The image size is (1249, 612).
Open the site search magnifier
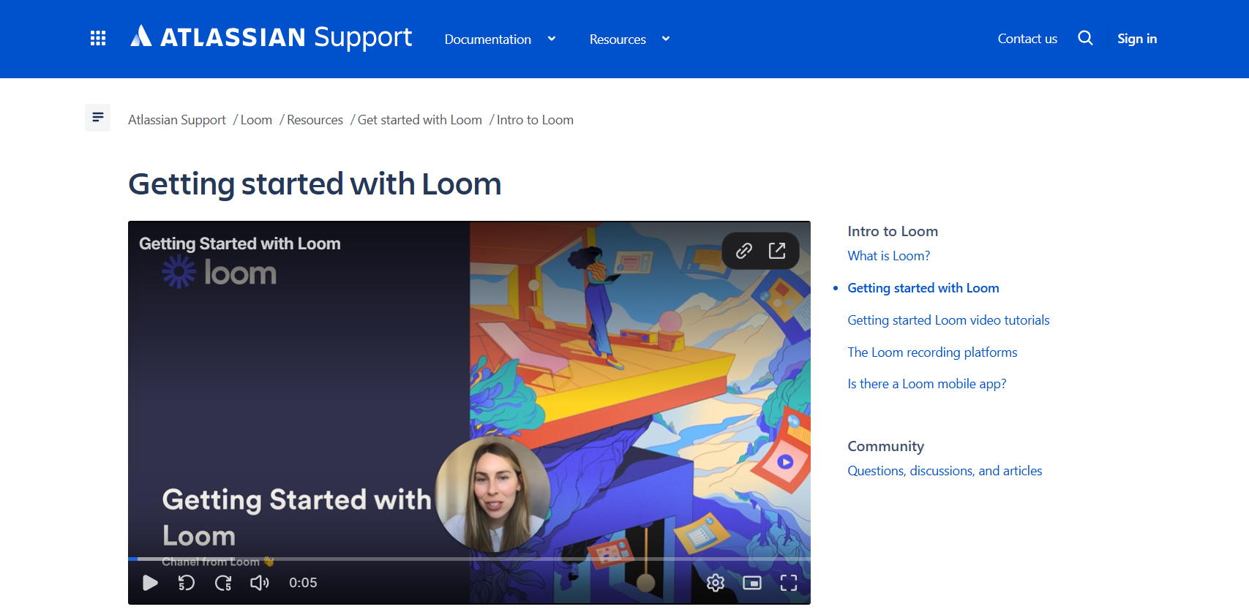coord(1085,38)
